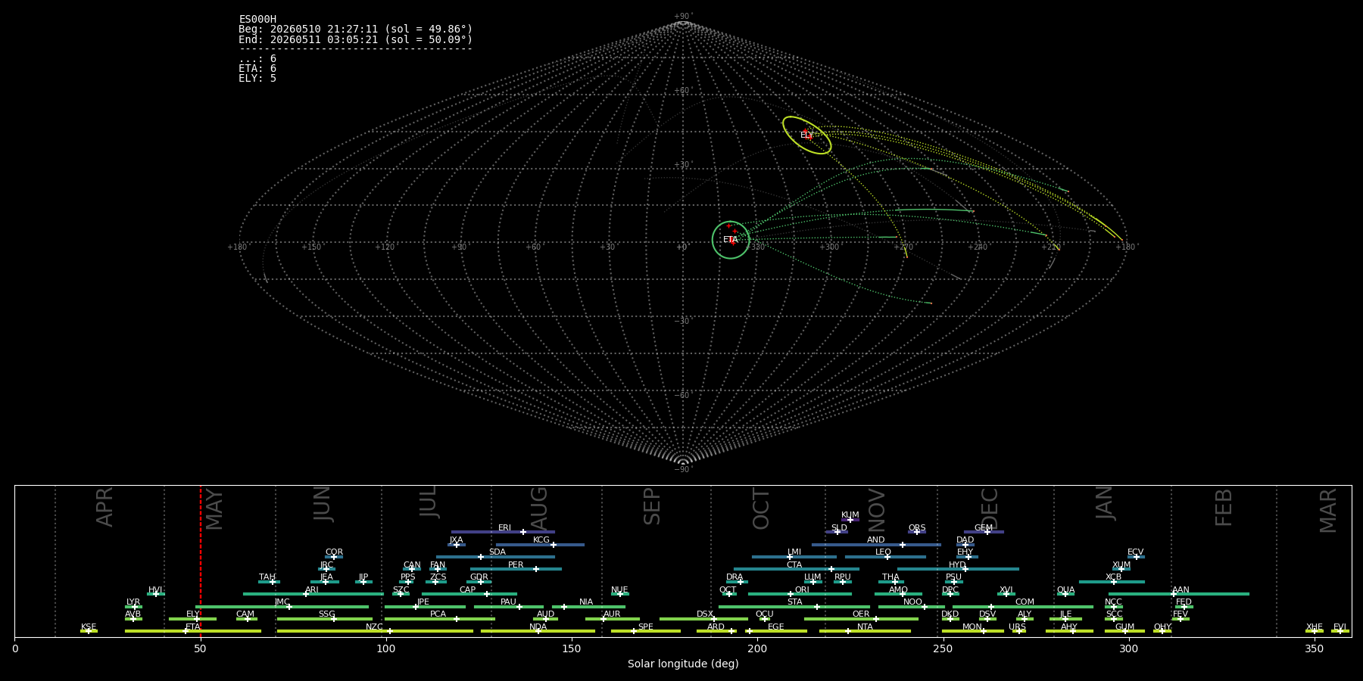
Task: Click the ES000H station title text
Action: (x=257, y=20)
